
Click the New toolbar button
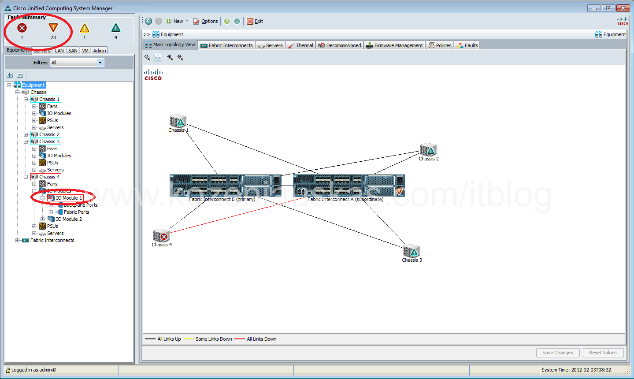click(x=174, y=21)
